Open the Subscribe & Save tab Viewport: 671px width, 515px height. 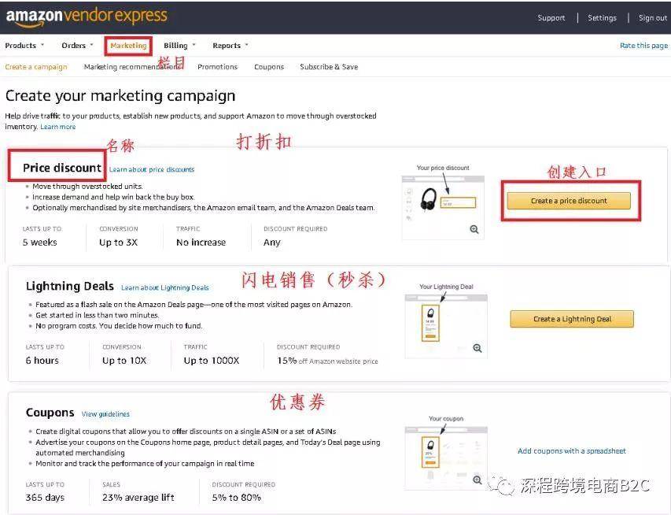pyautogui.click(x=329, y=67)
